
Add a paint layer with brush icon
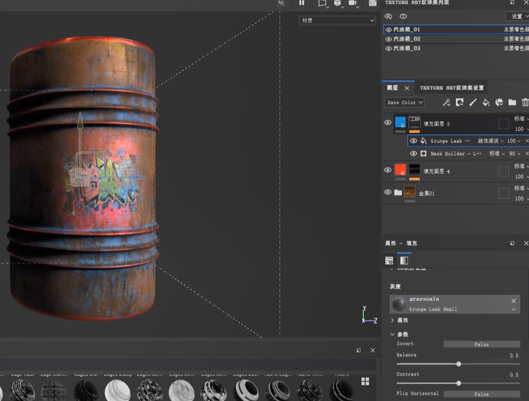coord(473,102)
